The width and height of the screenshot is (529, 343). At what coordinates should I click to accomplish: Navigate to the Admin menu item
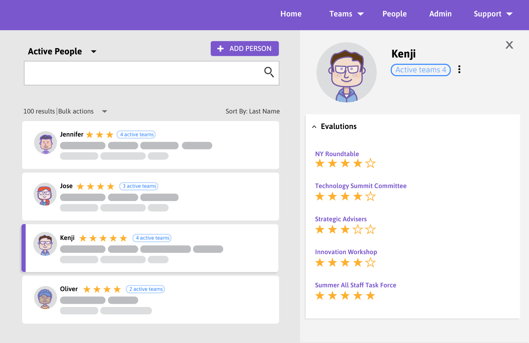440,14
